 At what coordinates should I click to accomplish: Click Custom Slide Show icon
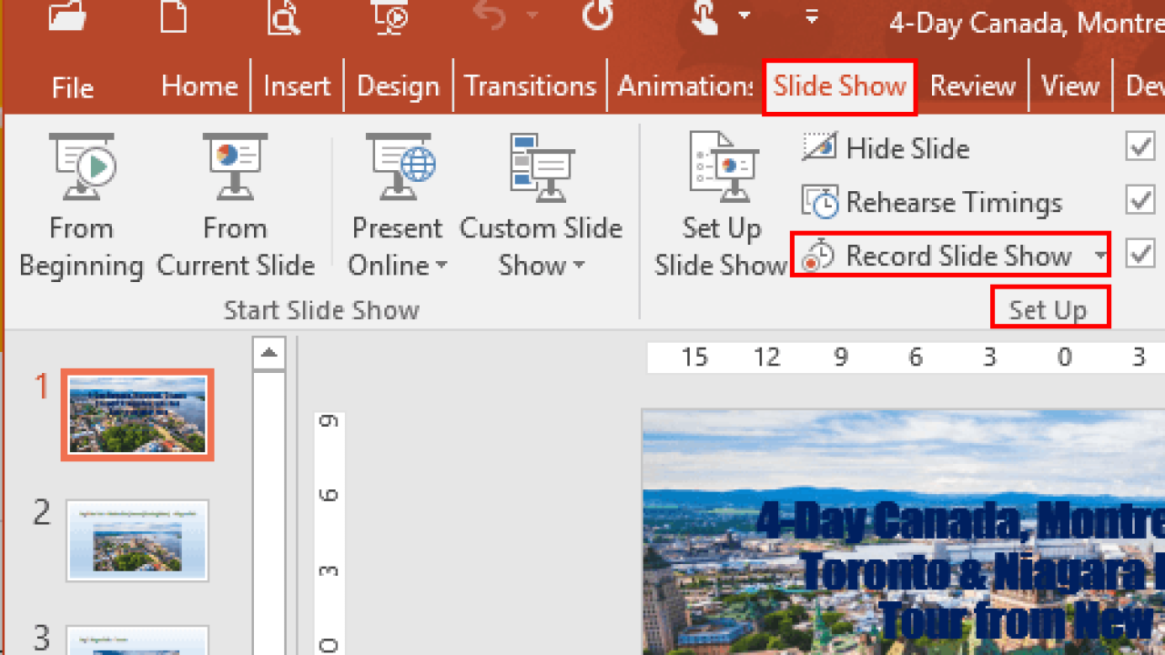tap(541, 169)
